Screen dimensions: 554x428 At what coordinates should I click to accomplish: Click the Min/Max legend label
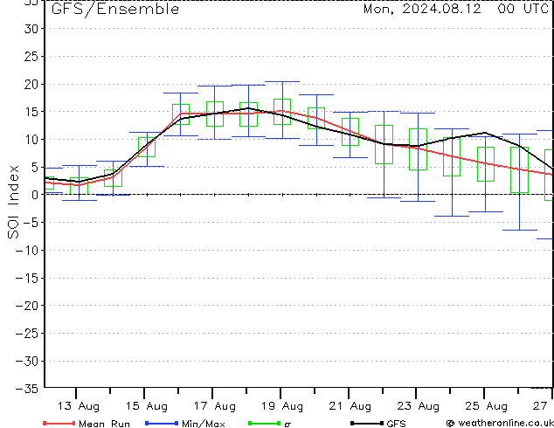[203, 424]
